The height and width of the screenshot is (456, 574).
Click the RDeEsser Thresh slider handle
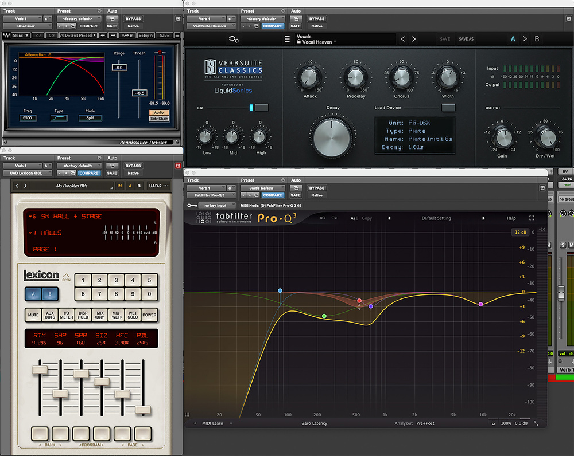[x=139, y=93]
